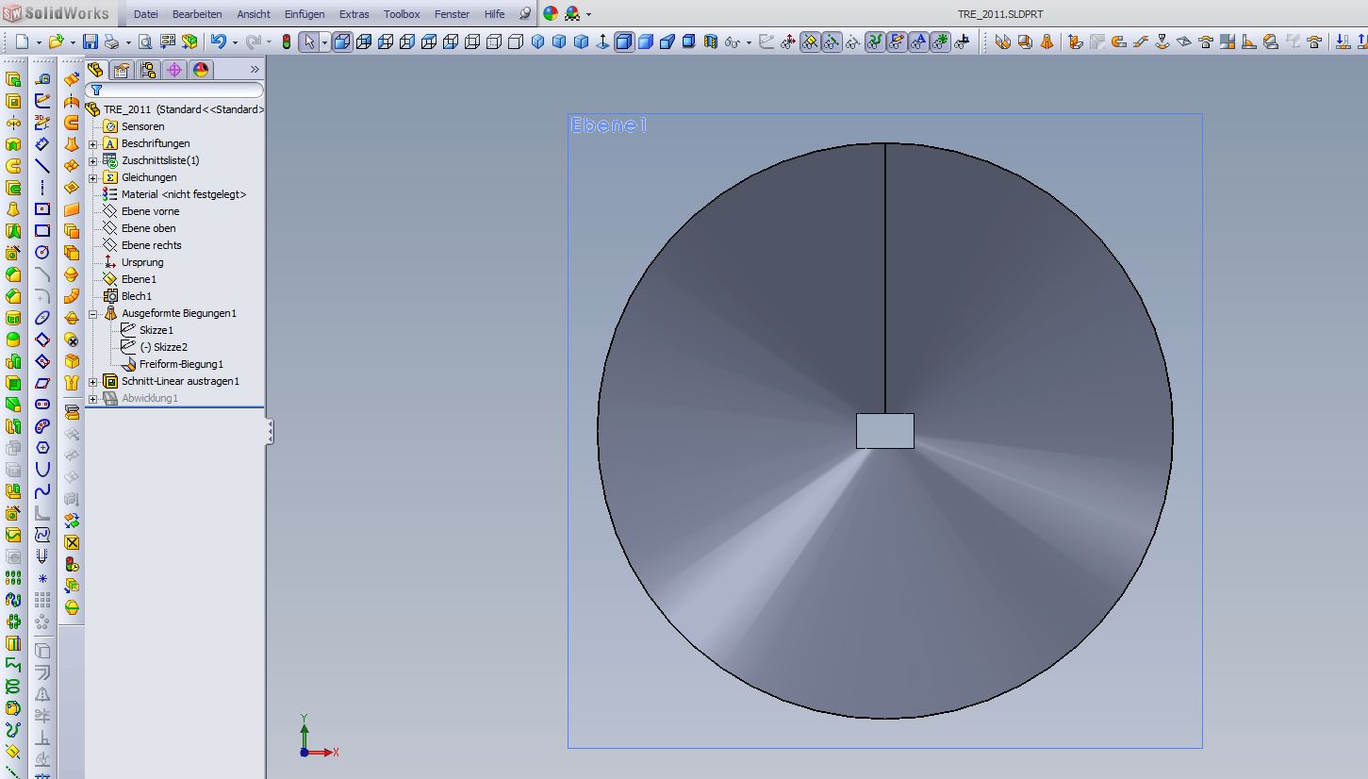Click the Print icon
Screen dimensions: 1368x779
click(112, 41)
